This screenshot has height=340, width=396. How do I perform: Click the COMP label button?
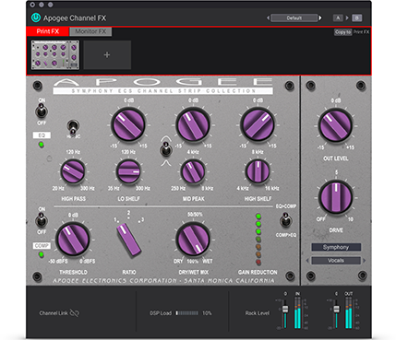coord(42,246)
